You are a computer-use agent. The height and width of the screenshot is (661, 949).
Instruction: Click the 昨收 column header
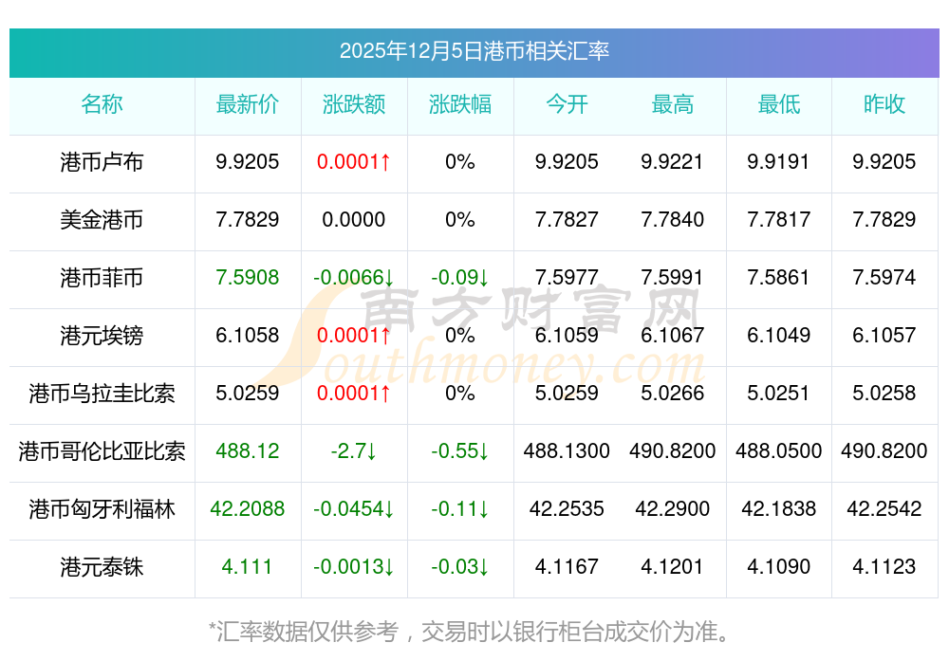(884, 104)
